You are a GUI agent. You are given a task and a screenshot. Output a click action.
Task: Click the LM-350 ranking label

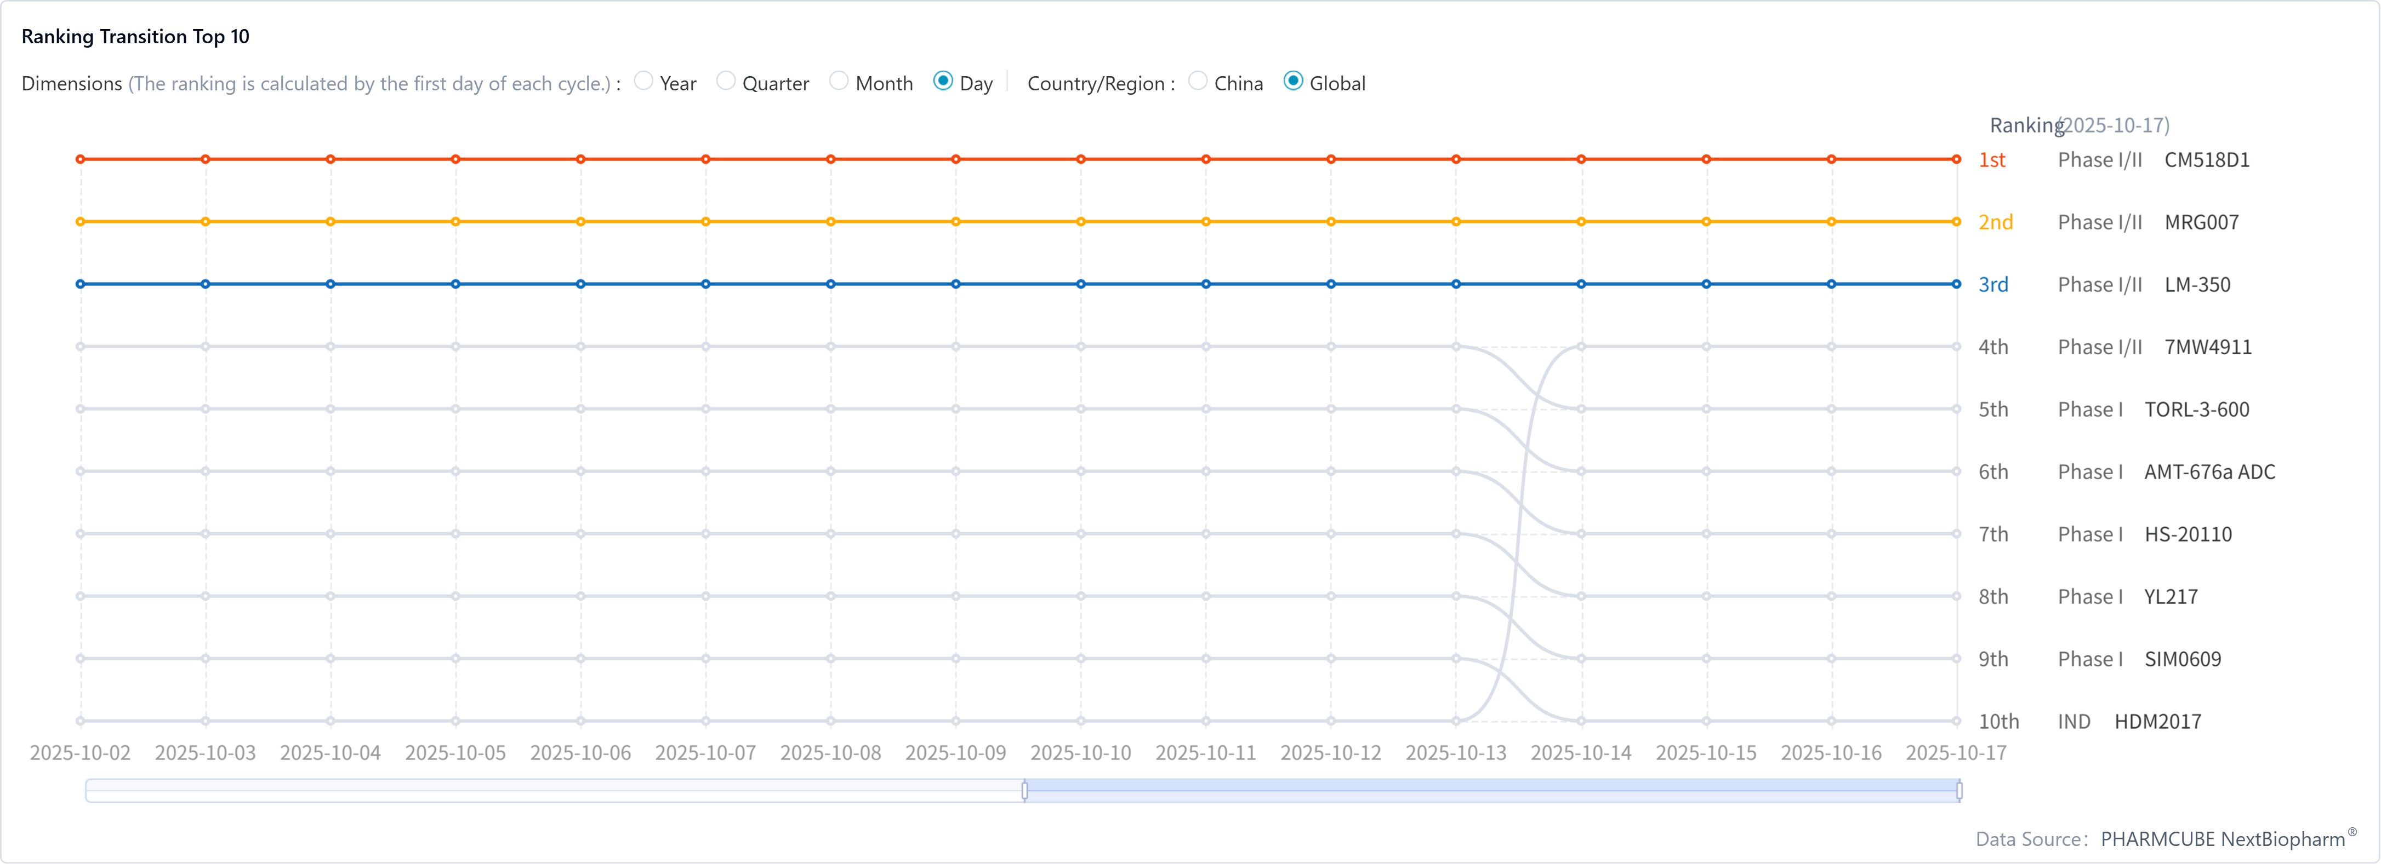click(2197, 284)
